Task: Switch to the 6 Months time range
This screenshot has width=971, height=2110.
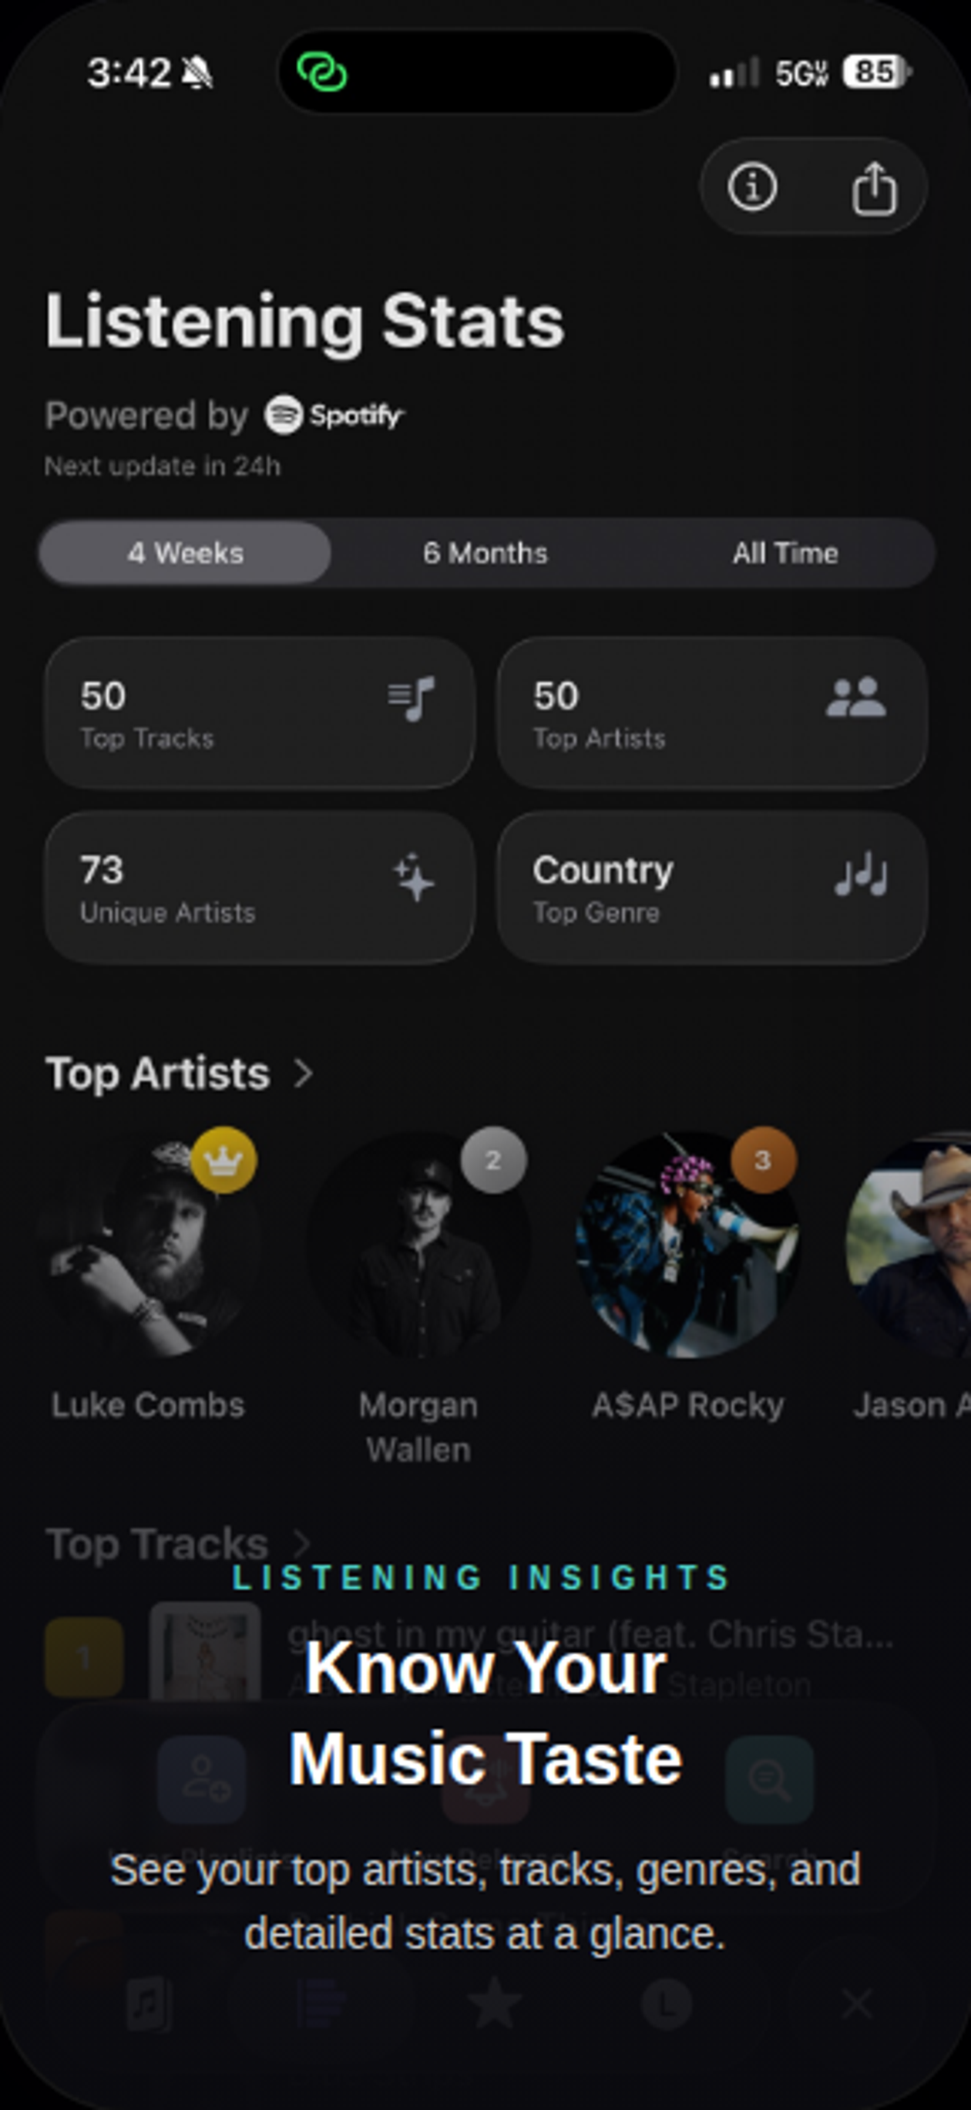Action: 485,553
